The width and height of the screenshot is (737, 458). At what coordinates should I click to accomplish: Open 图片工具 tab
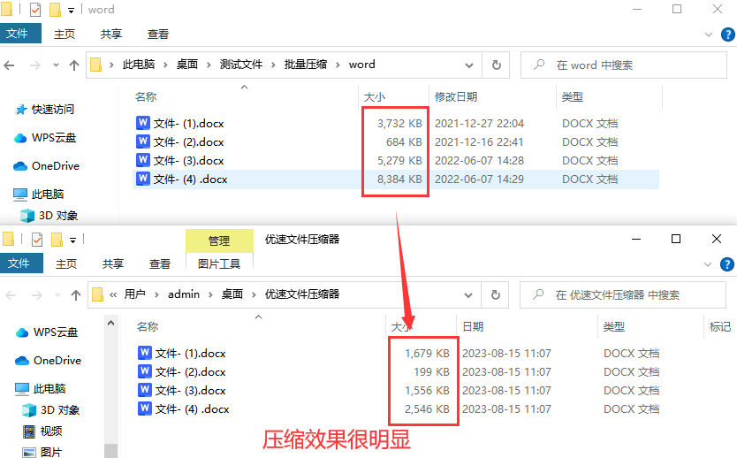pyautogui.click(x=219, y=263)
